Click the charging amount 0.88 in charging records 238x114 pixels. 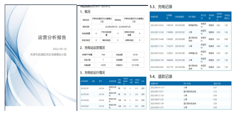(226, 39)
